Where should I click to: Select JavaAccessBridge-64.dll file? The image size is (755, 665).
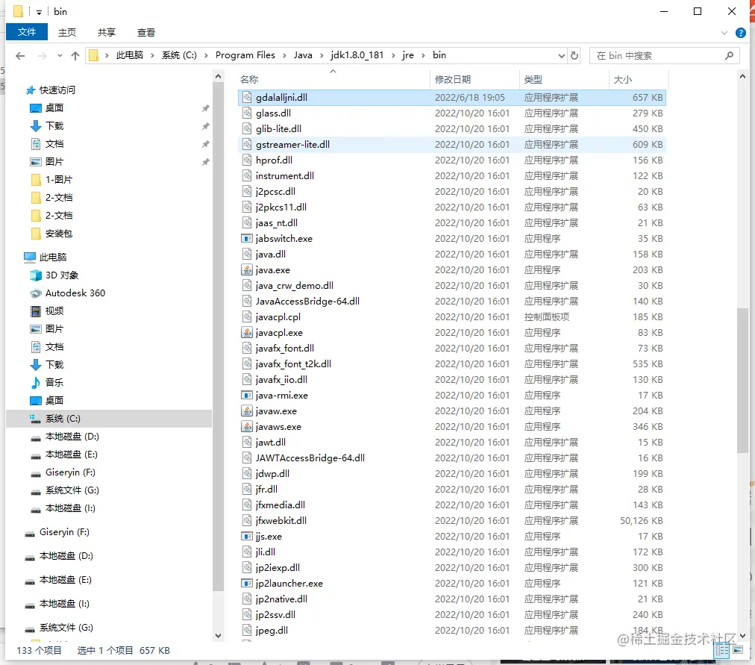point(307,301)
